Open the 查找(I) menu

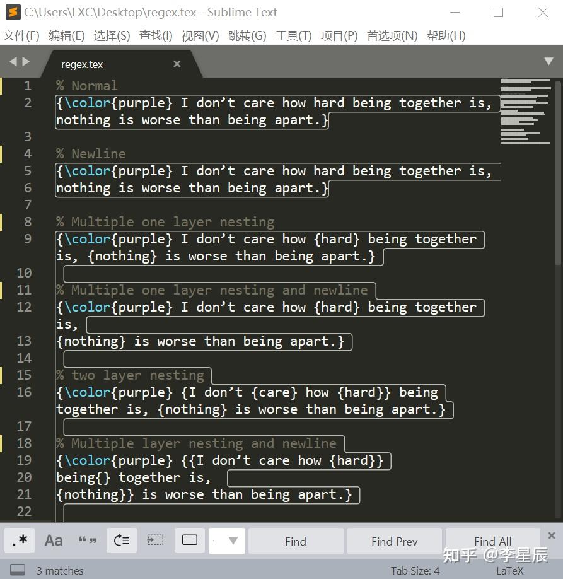click(156, 36)
